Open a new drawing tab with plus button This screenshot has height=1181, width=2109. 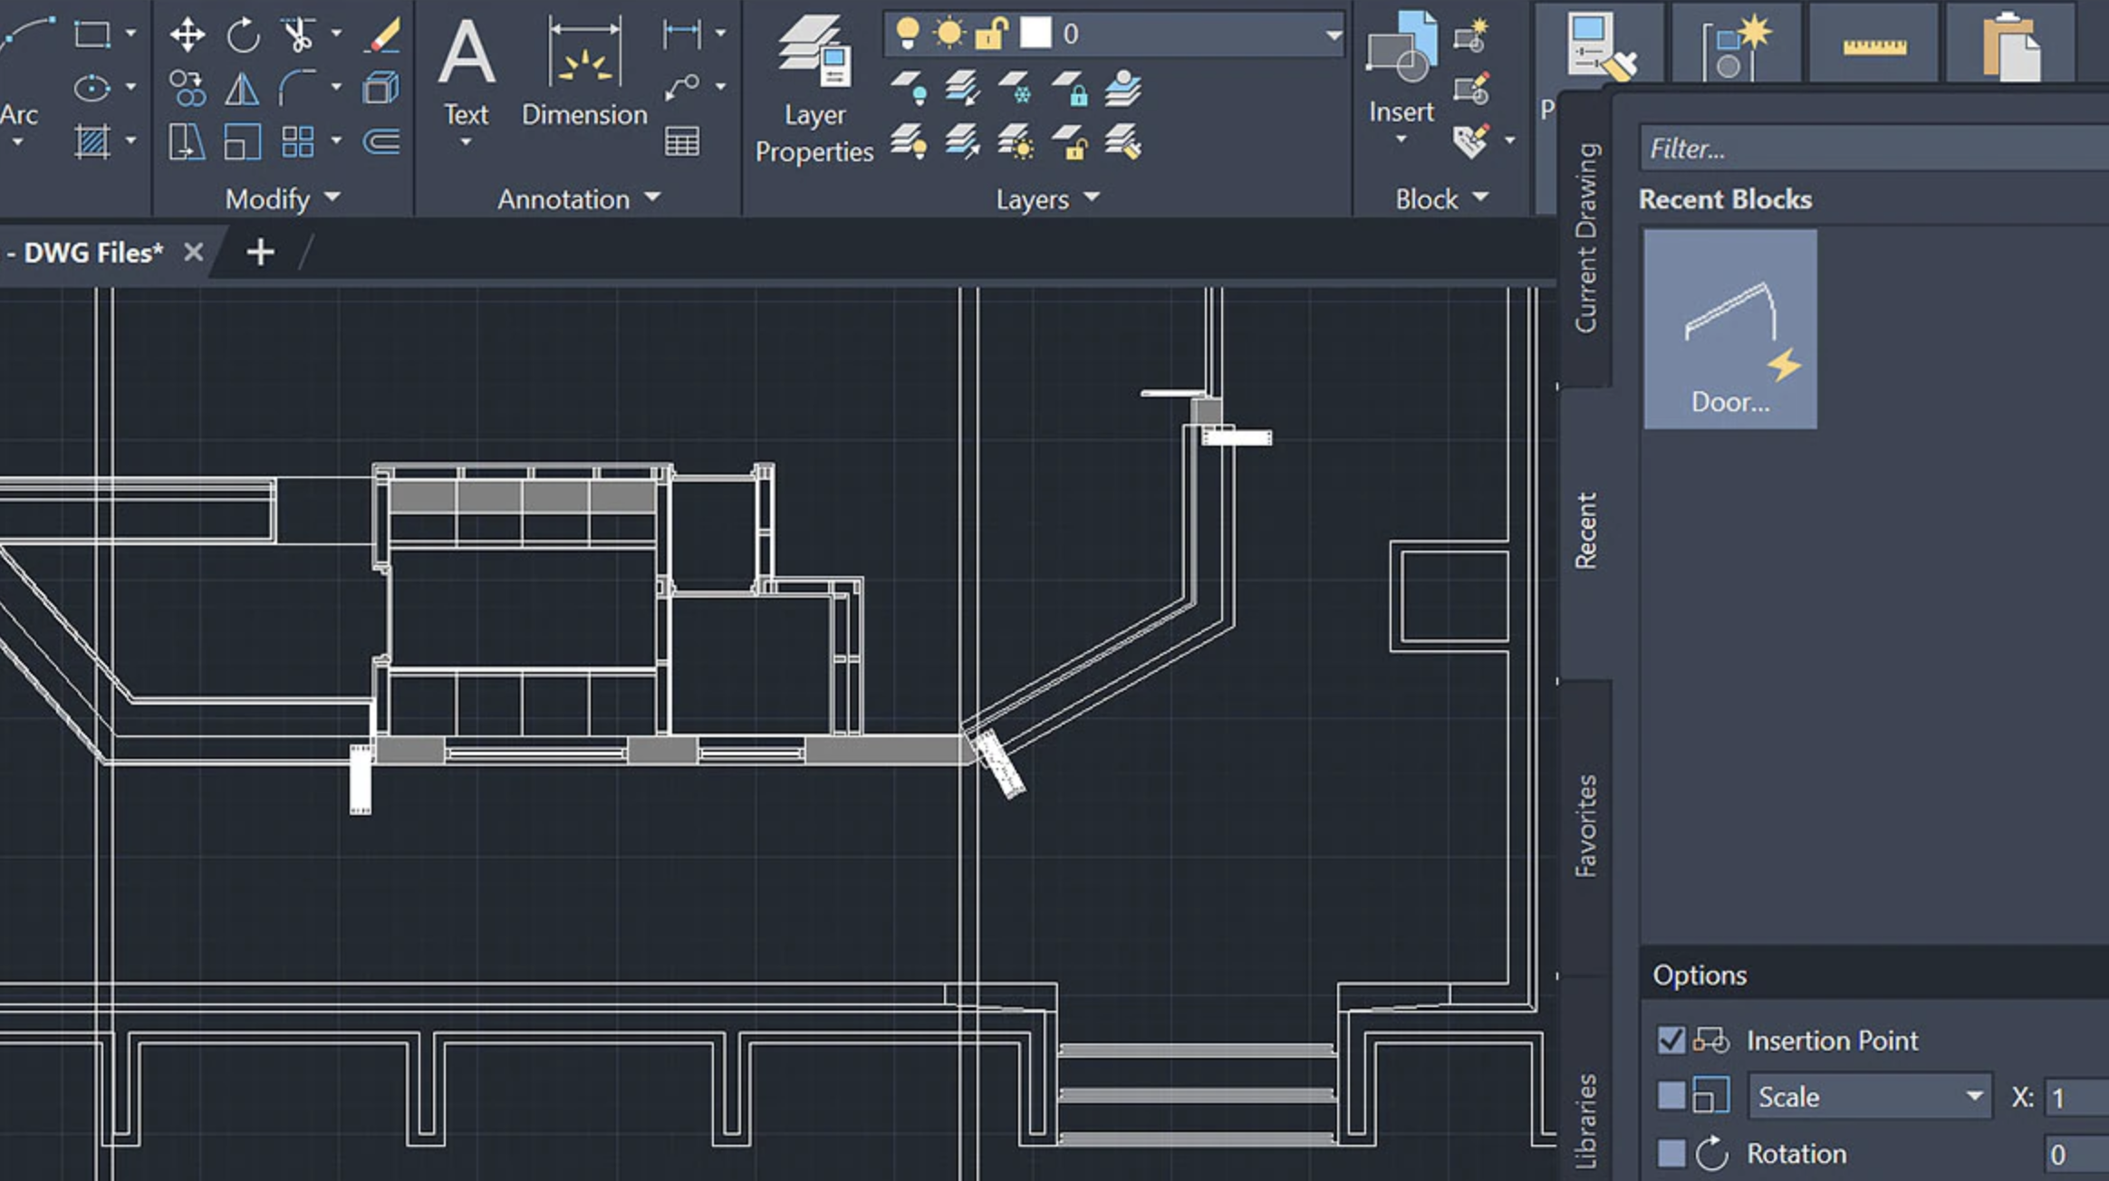coord(259,252)
